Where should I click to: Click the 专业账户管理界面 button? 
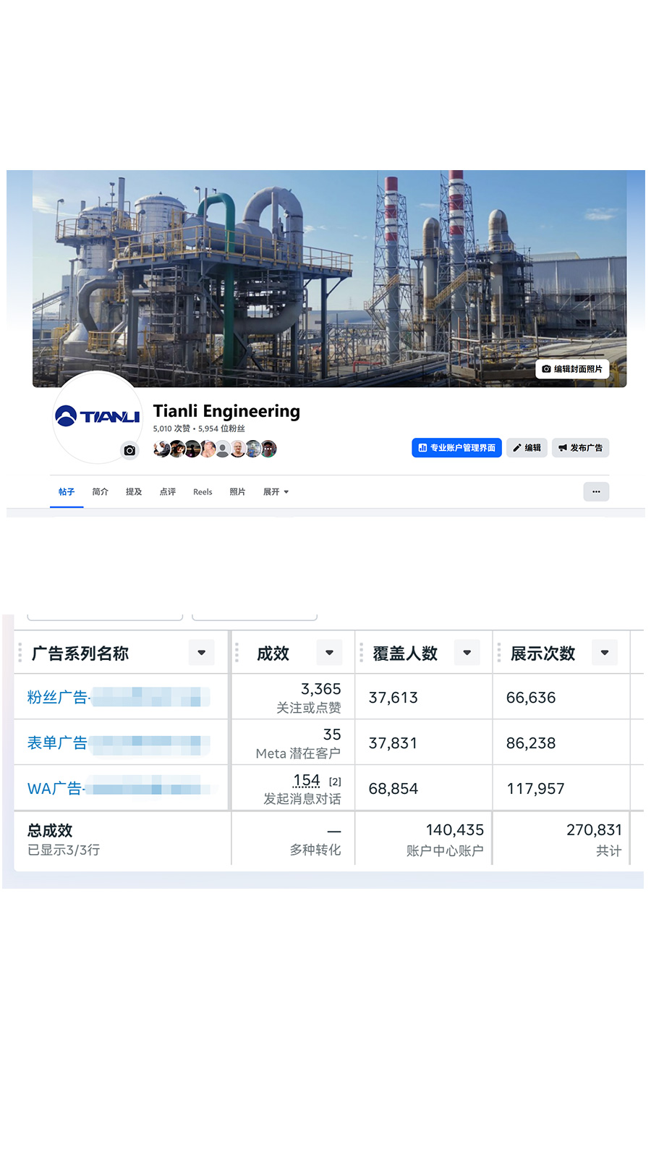456,448
